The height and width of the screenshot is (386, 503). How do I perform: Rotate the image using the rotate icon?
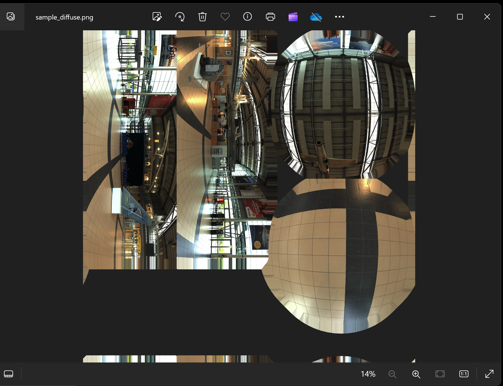(x=180, y=17)
